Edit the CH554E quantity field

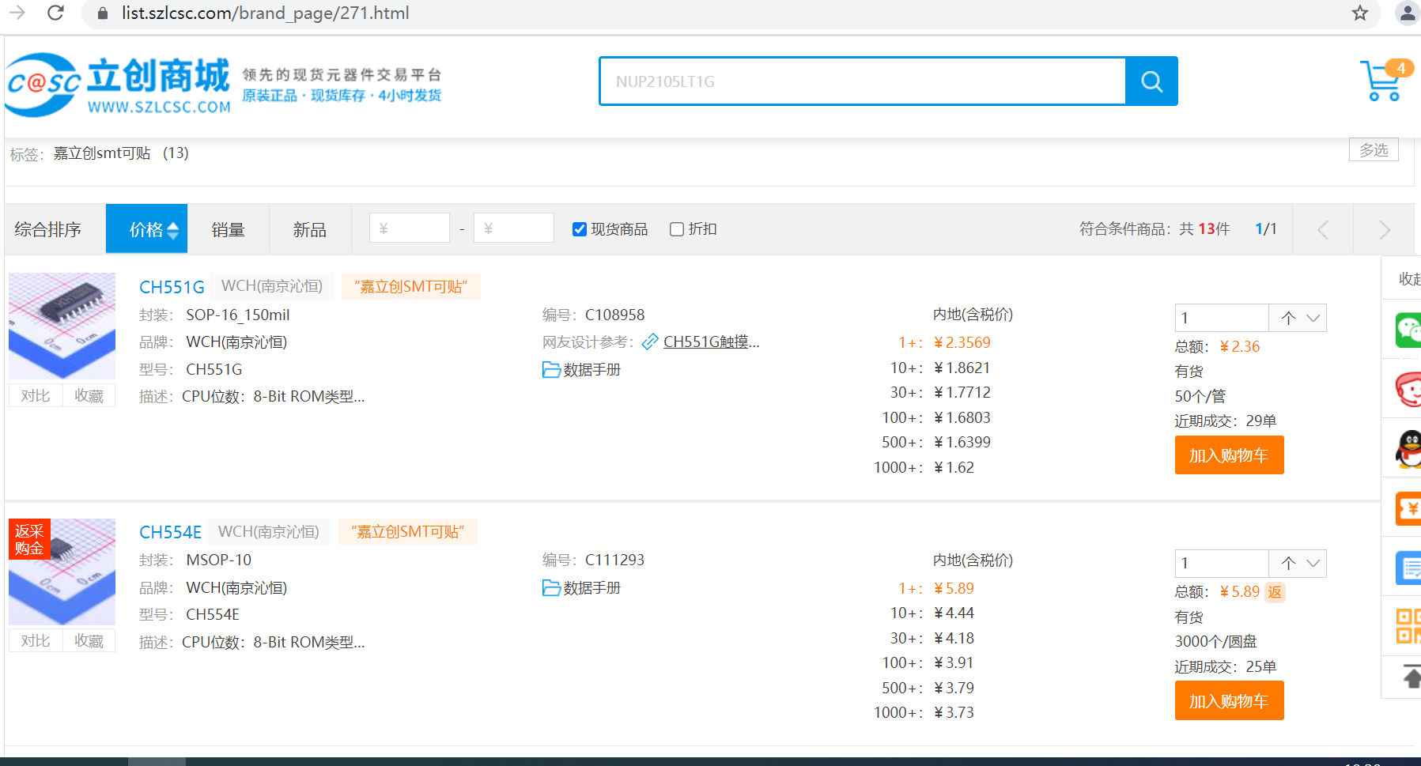1222,563
